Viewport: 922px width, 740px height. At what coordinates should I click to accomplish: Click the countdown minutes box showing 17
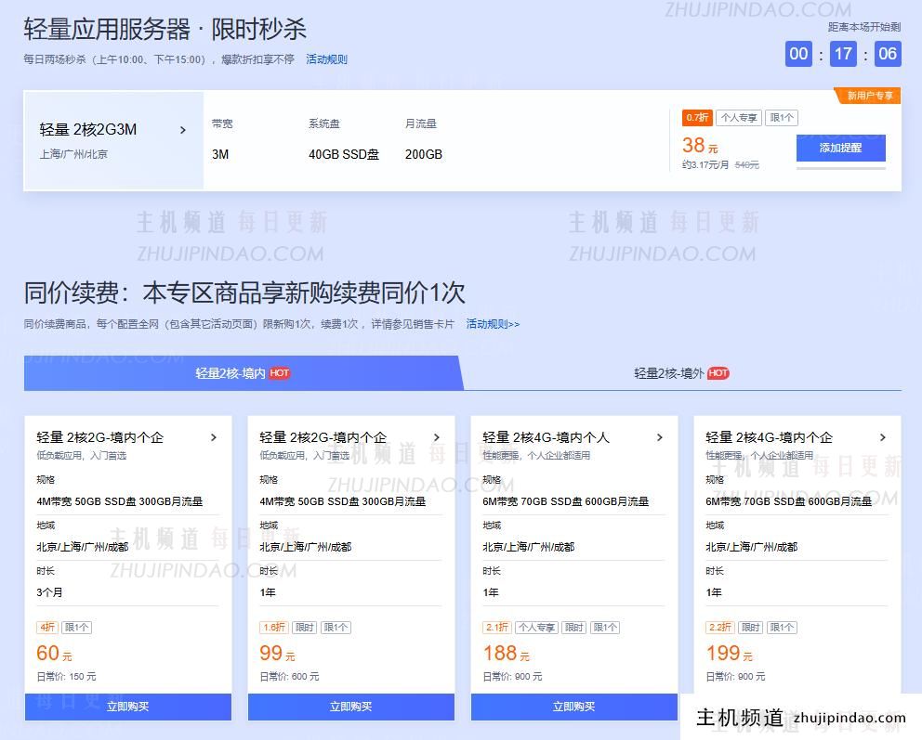tap(843, 53)
